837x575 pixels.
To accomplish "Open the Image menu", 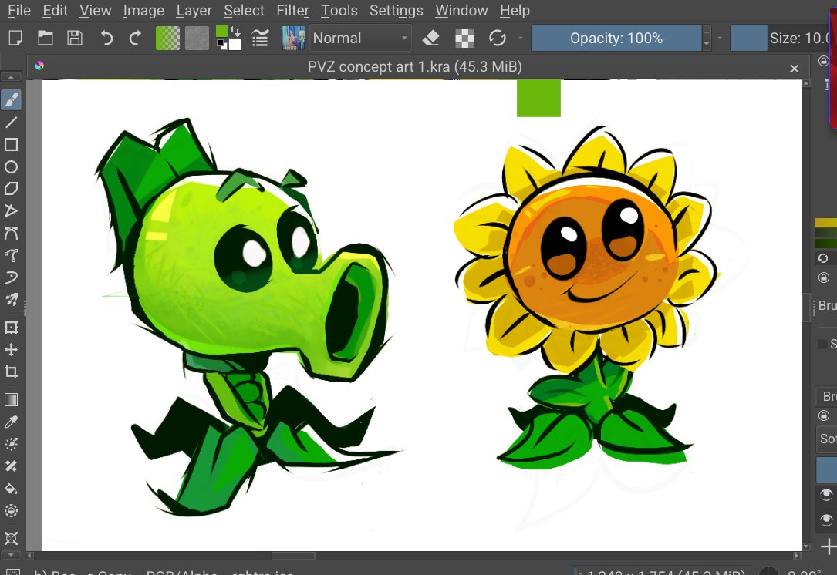I will click(x=143, y=10).
